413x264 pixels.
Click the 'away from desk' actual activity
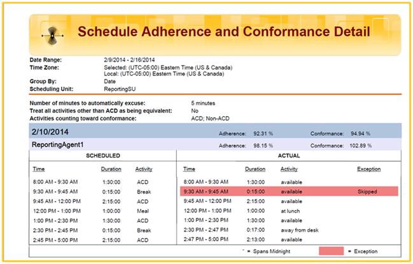pyautogui.click(x=300, y=230)
